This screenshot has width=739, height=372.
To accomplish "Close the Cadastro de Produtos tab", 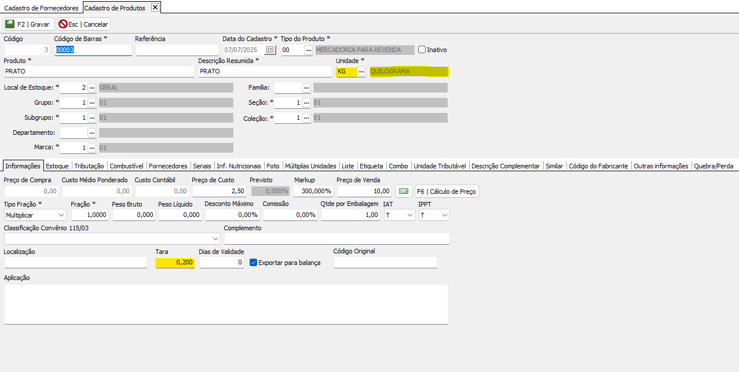I will point(155,8).
